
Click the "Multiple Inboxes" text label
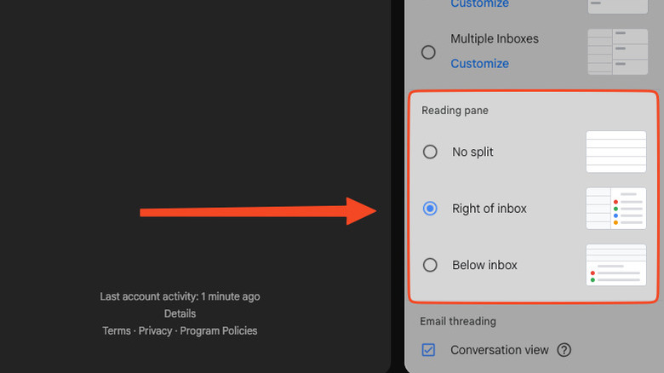[x=494, y=39]
